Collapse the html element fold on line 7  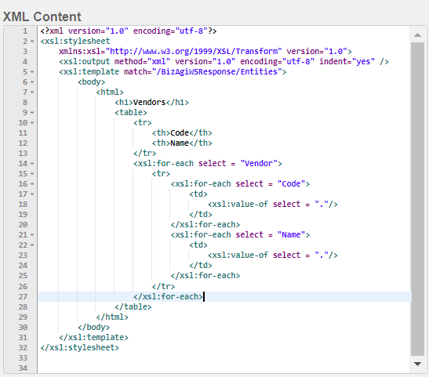(32, 92)
